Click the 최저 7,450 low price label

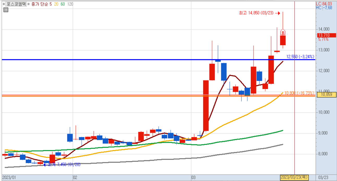pos(64,164)
